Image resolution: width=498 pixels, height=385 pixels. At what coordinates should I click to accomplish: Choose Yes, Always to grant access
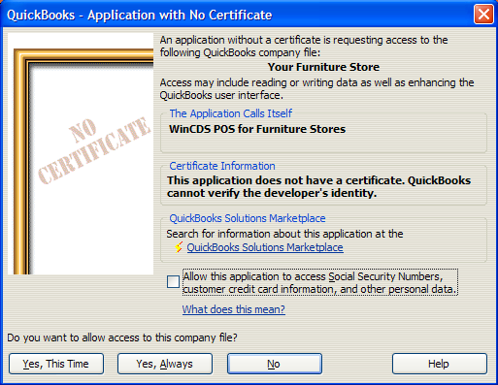pyautogui.click(x=165, y=364)
